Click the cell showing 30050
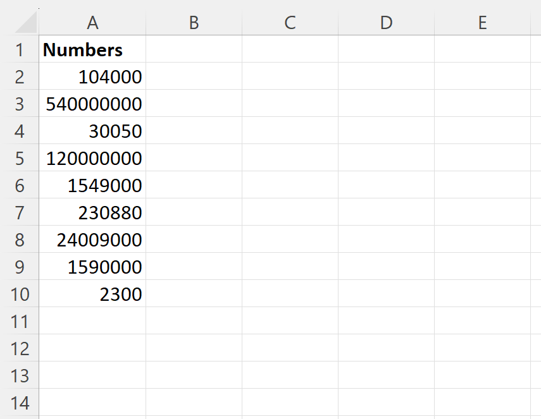 pyautogui.click(x=92, y=131)
